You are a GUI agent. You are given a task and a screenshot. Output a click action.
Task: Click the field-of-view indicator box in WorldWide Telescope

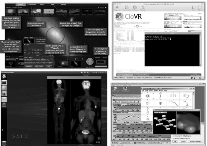pyautogui.click(x=101, y=62)
